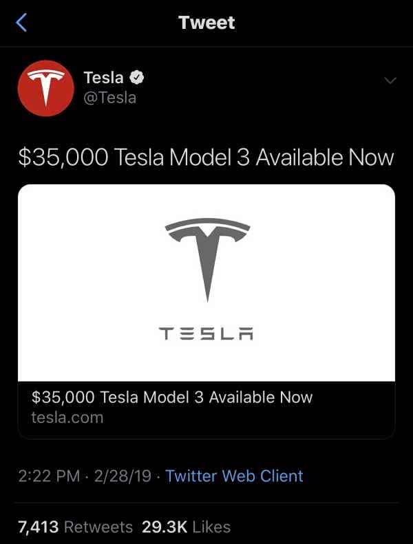View the Retweets label list
413x544 pixels.
coord(98,527)
